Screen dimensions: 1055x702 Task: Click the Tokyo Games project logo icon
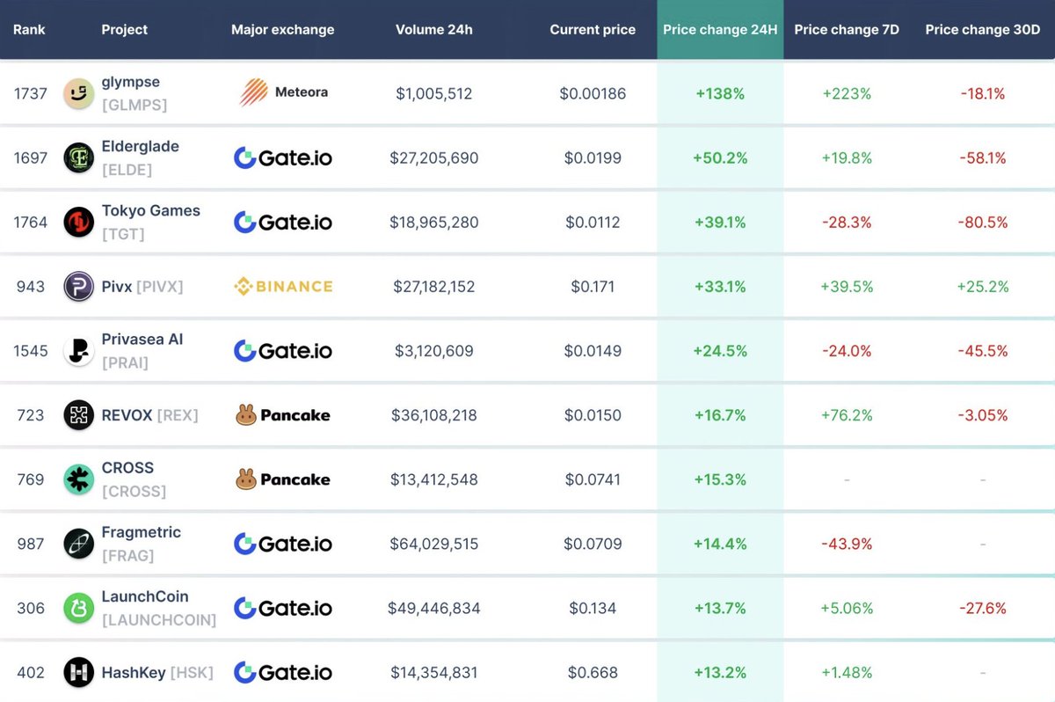click(79, 222)
